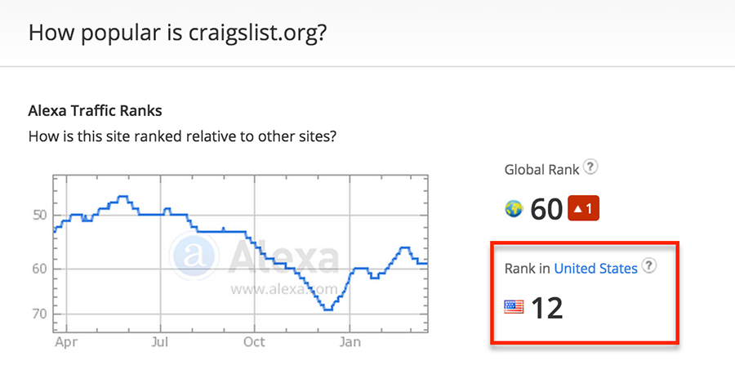The height and width of the screenshot is (383, 735).
Task: Click the Oct label on chart axis
Action: pos(254,342)
